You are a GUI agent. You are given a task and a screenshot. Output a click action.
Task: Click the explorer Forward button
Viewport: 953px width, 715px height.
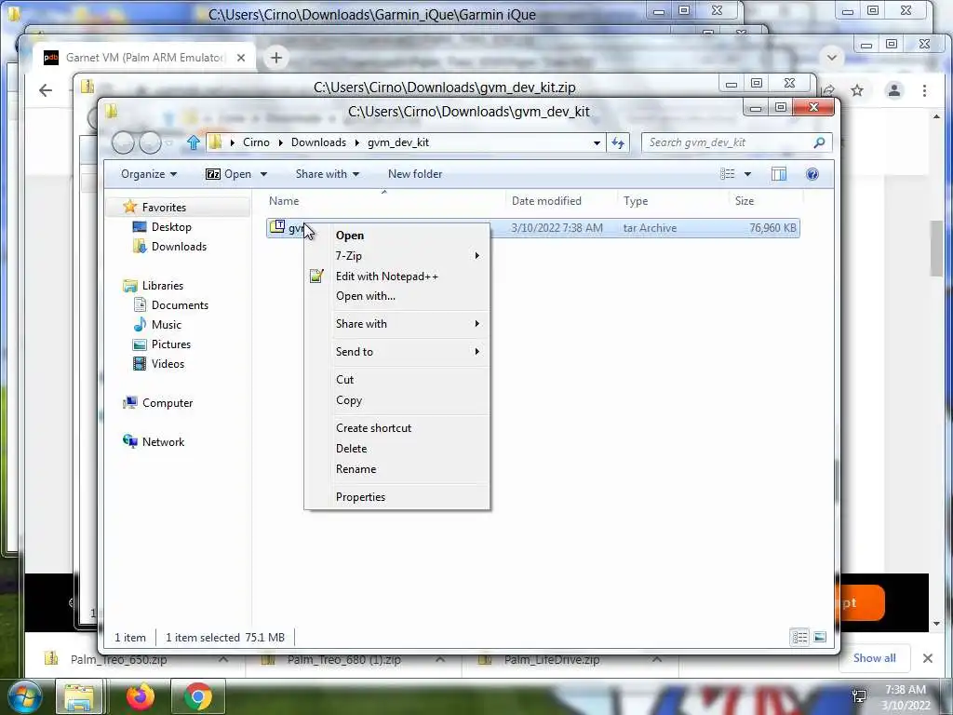(150, 142)
